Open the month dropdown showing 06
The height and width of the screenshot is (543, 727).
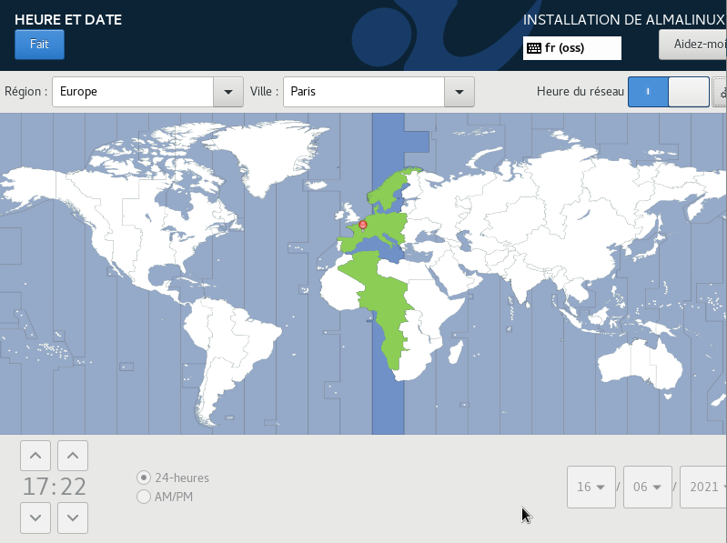[x=647, y=487]
